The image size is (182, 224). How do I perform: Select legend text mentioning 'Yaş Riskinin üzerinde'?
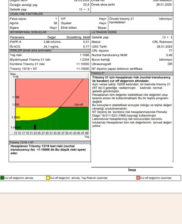pyautogui.click(x=79, y=178)
